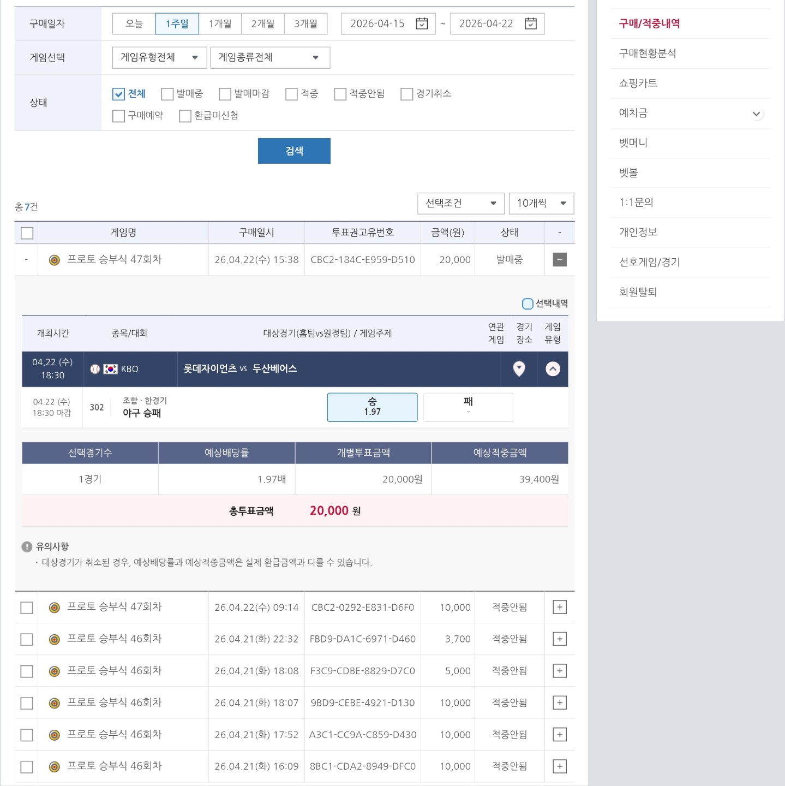Click the target icon of the 18:08 ticket

coord(55,671)
